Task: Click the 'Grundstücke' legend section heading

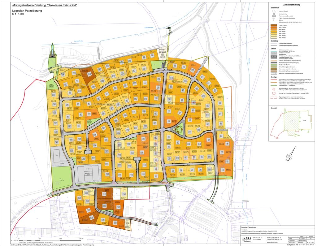Action: click(x=274, y=8)
